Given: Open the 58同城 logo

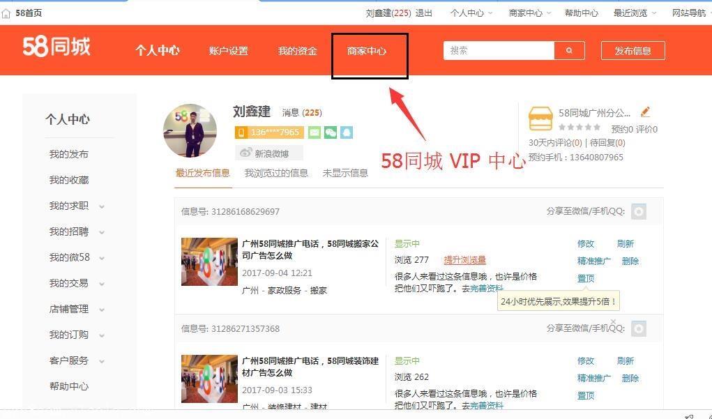Looking at the screenshot, I should tap(56, 46).
